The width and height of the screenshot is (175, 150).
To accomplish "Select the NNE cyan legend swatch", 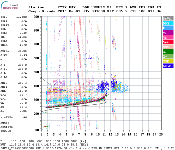I will click(168, 23).
